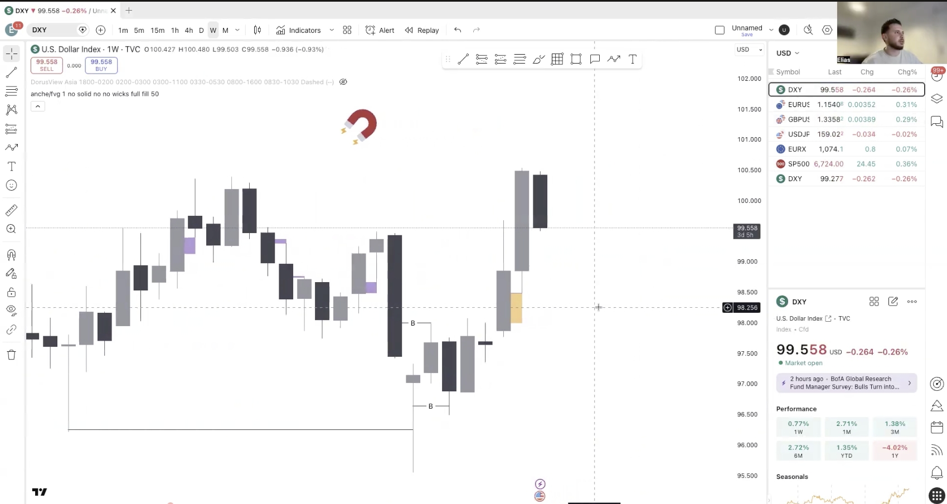Select the Daily timeframe

pyautogui.click(x=201, y=30)
